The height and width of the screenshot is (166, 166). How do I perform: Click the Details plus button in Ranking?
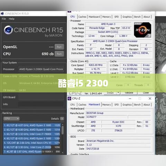62,119
